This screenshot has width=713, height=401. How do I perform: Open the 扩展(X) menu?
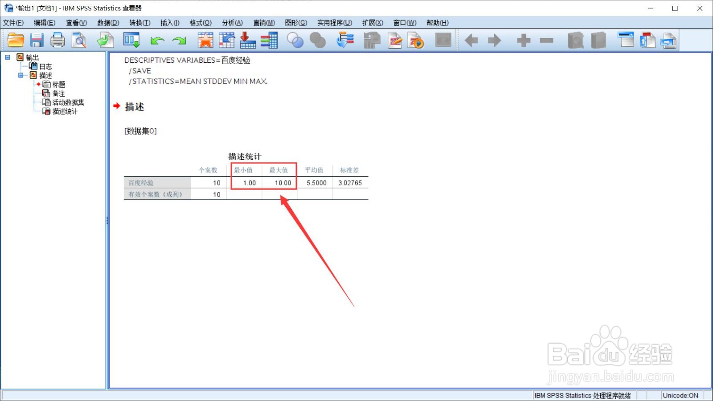tap(373, 23)
